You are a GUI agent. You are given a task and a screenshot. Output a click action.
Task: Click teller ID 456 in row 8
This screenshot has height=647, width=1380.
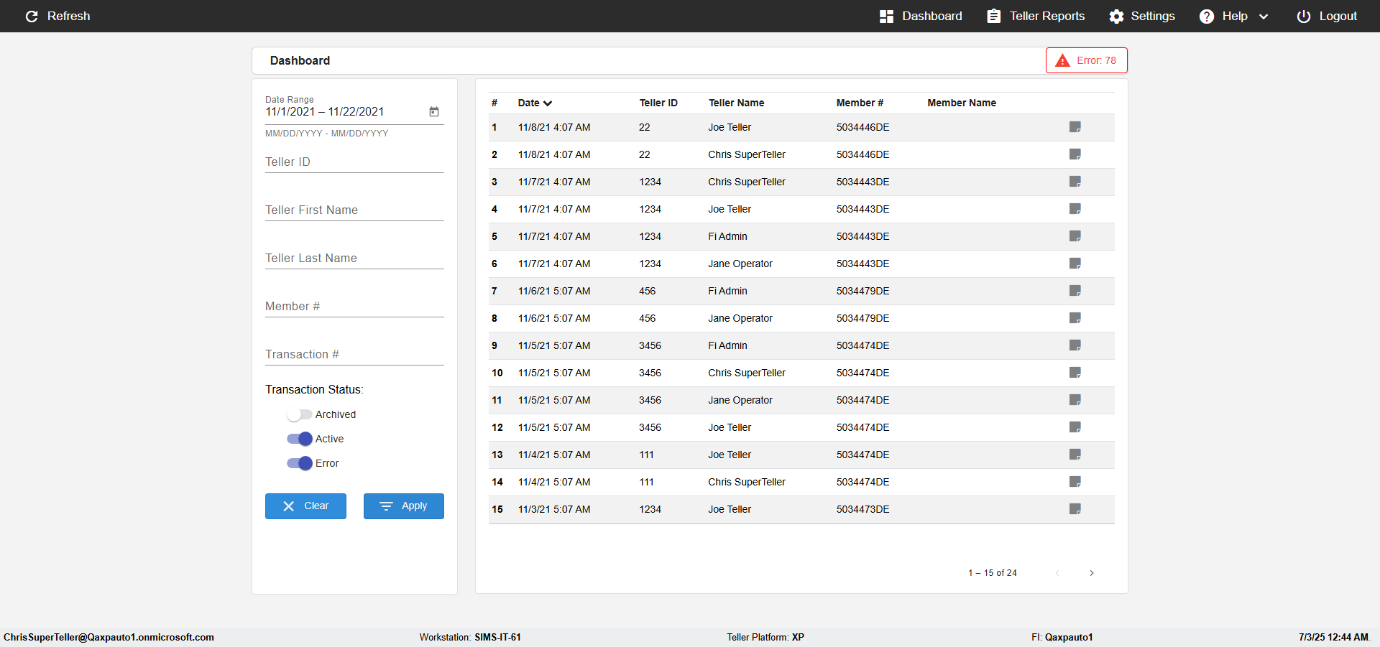coord(647,318)
